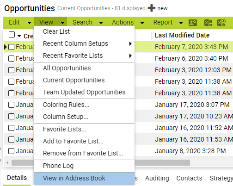Open the contacts card toolbar icon
233x186 pixels.
[193, 23]
